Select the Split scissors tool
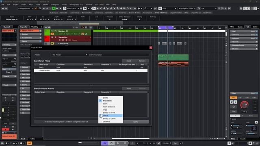Screen dimensions: 260x146 click(x=107, y=9)
